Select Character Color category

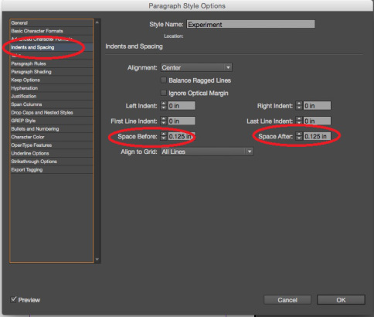[x=52, y=137]
